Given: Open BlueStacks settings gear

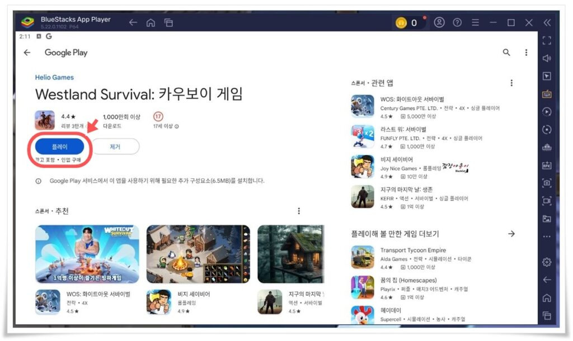Looking at the screenshot, I should coord(547,262).
